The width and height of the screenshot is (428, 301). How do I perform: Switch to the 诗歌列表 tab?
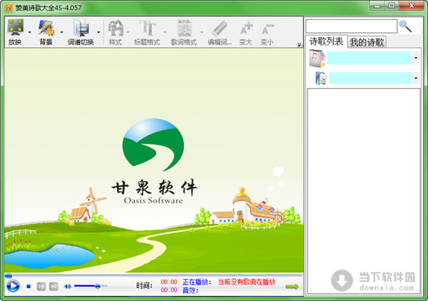click(326, 41)
